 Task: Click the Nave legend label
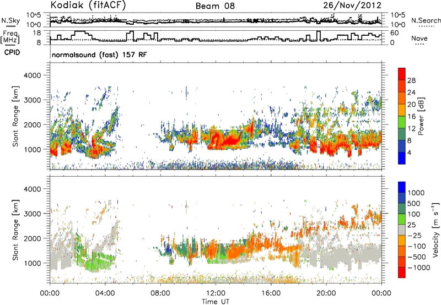[420, 38]
